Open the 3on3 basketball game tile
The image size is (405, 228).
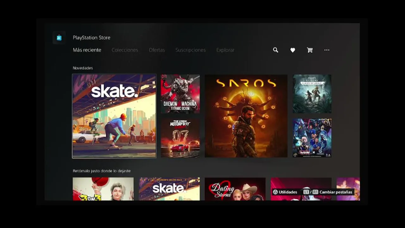pyautogui.click(x=103, y=189)
